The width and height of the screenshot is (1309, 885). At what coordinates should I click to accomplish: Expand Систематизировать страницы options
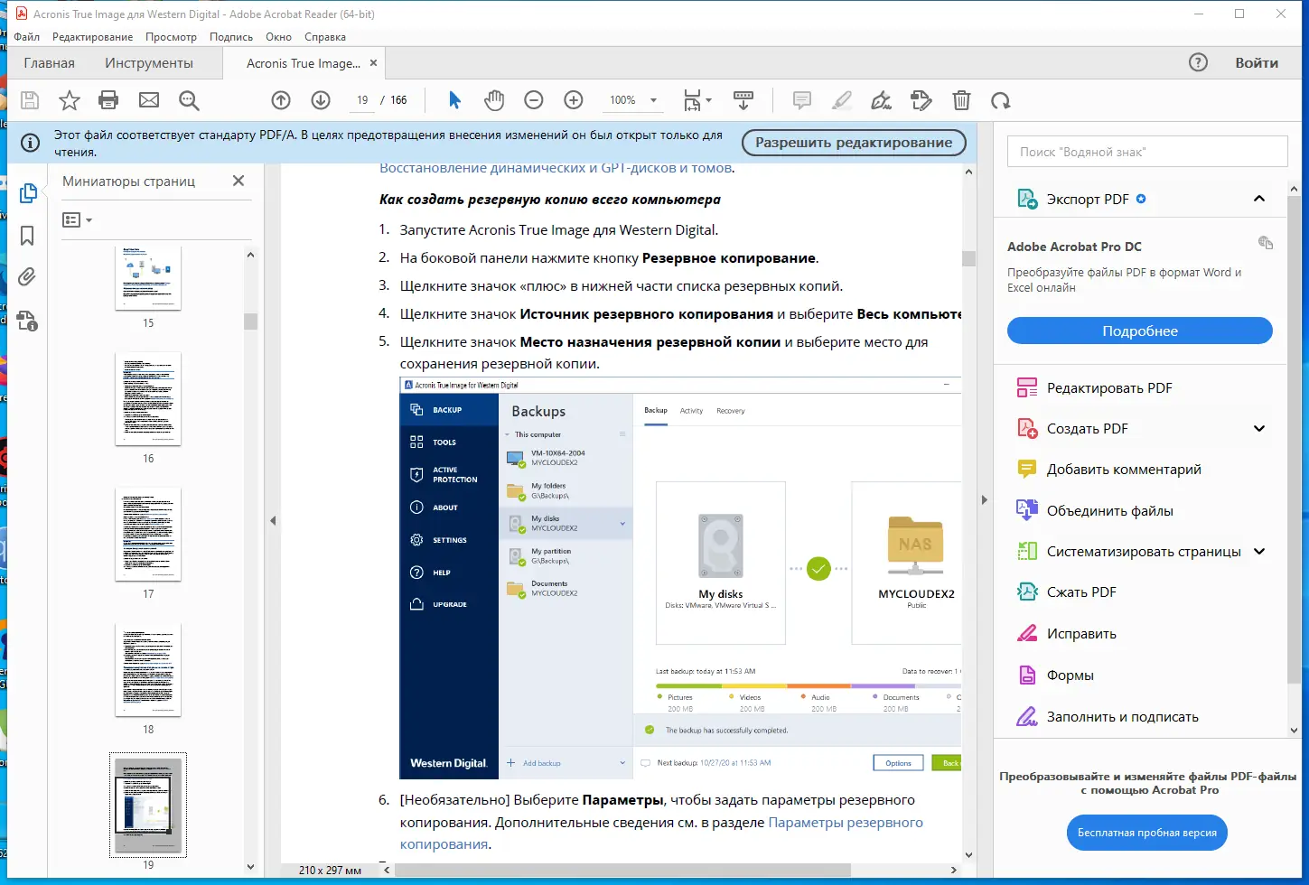click(1259, 552)
